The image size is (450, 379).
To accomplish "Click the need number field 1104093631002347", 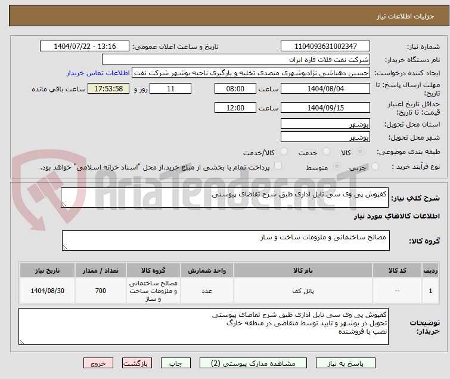I will click(325, 47).
